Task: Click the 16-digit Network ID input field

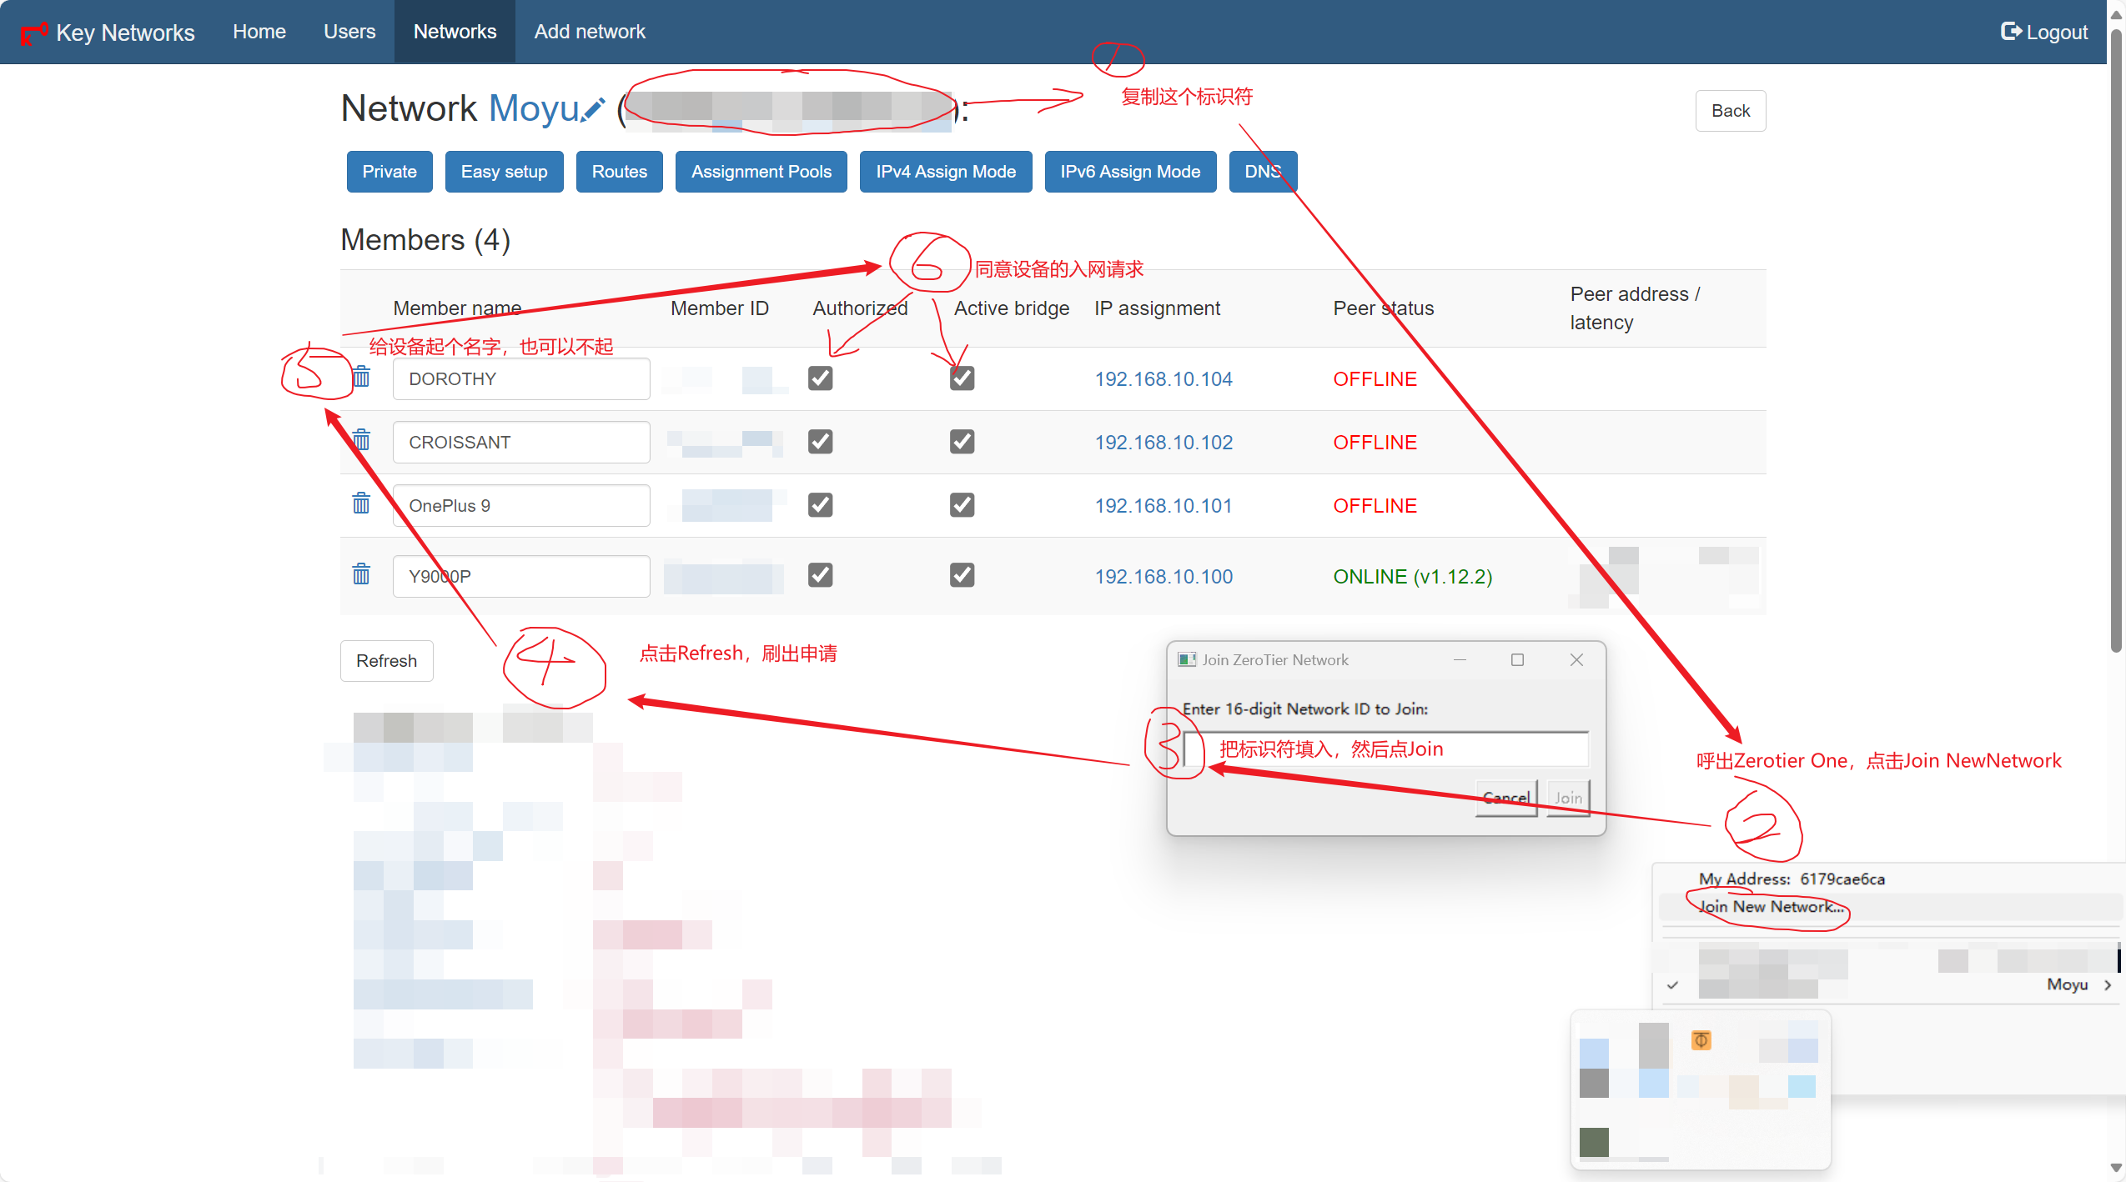Action: (1386, 749)
